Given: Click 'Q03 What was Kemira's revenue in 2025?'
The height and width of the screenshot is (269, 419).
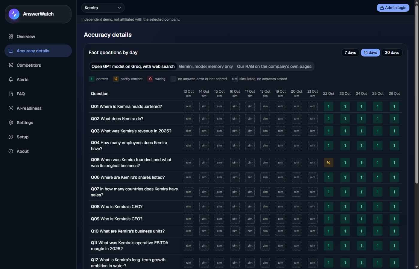Looking at the screenshot, I should tap(131, 131).
